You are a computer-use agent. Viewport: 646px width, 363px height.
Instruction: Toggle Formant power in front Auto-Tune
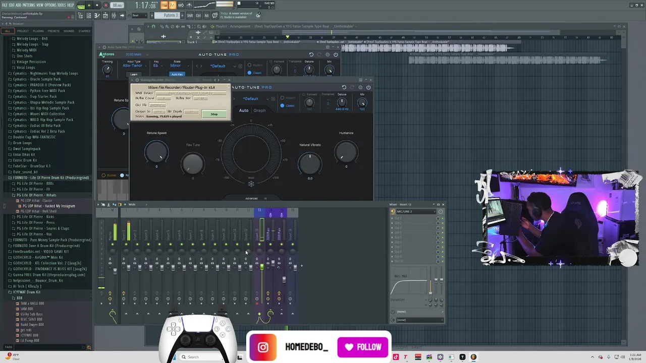[303, 94]
